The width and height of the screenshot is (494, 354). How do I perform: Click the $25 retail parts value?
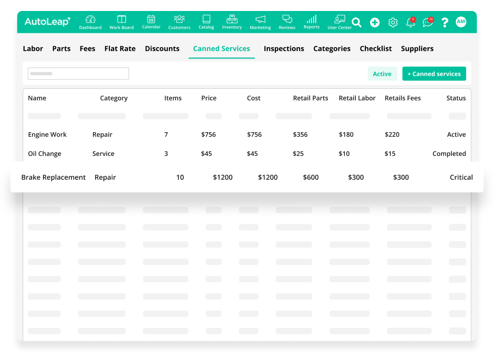pos(298,154)
